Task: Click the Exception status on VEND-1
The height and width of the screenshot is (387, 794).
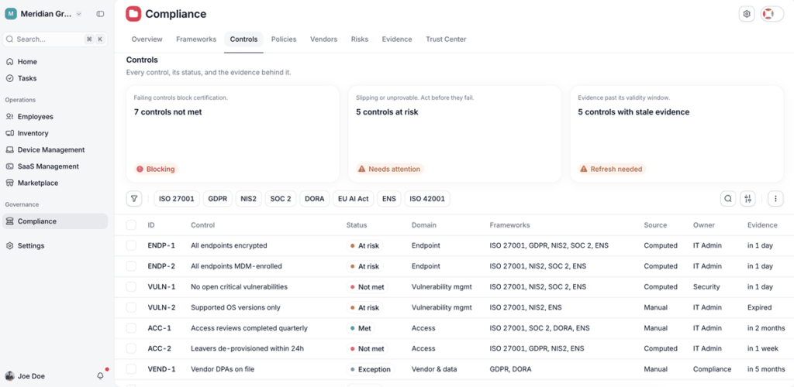Action: 371,369
